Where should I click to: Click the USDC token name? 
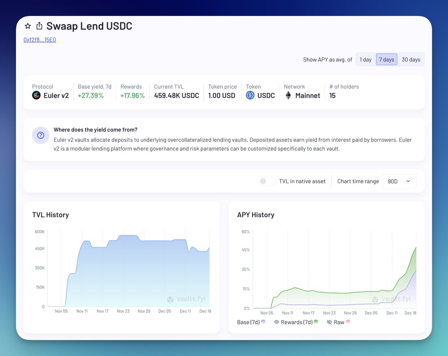click(x=266, y=96)
